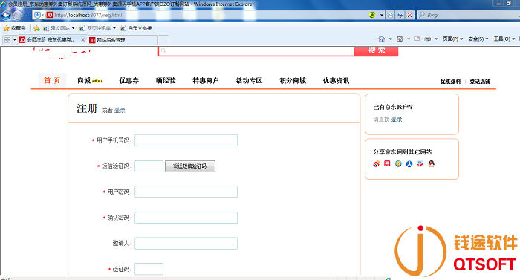Viewport: 520px width, 280px height.
Task: Open the 活动专区 navigation item
Action: click(x=249, y=81)
